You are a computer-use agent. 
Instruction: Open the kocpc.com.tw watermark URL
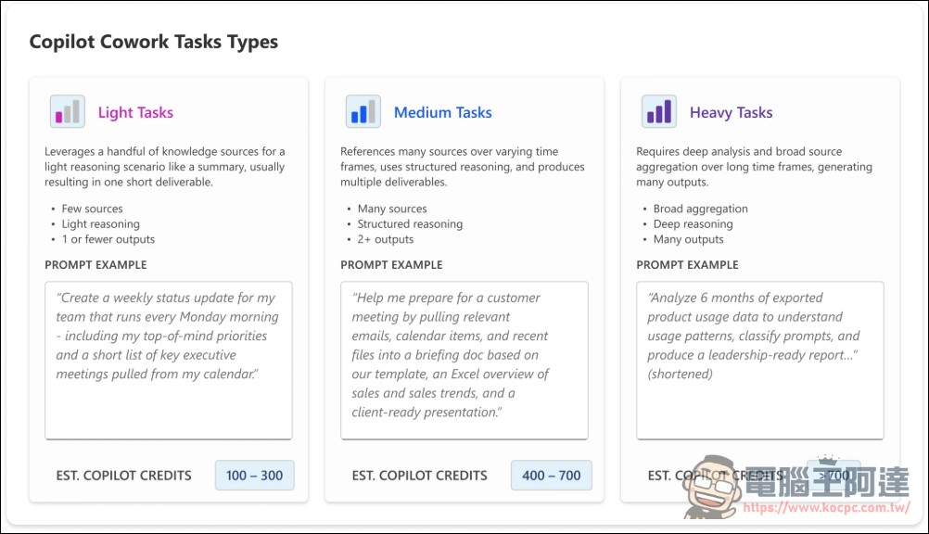pyautogui.click(x=826, y=507)
